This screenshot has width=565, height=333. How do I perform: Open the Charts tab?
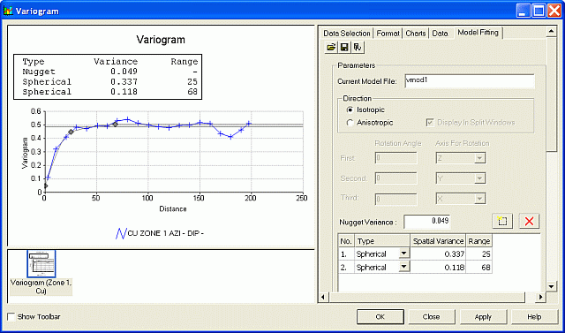416,34
